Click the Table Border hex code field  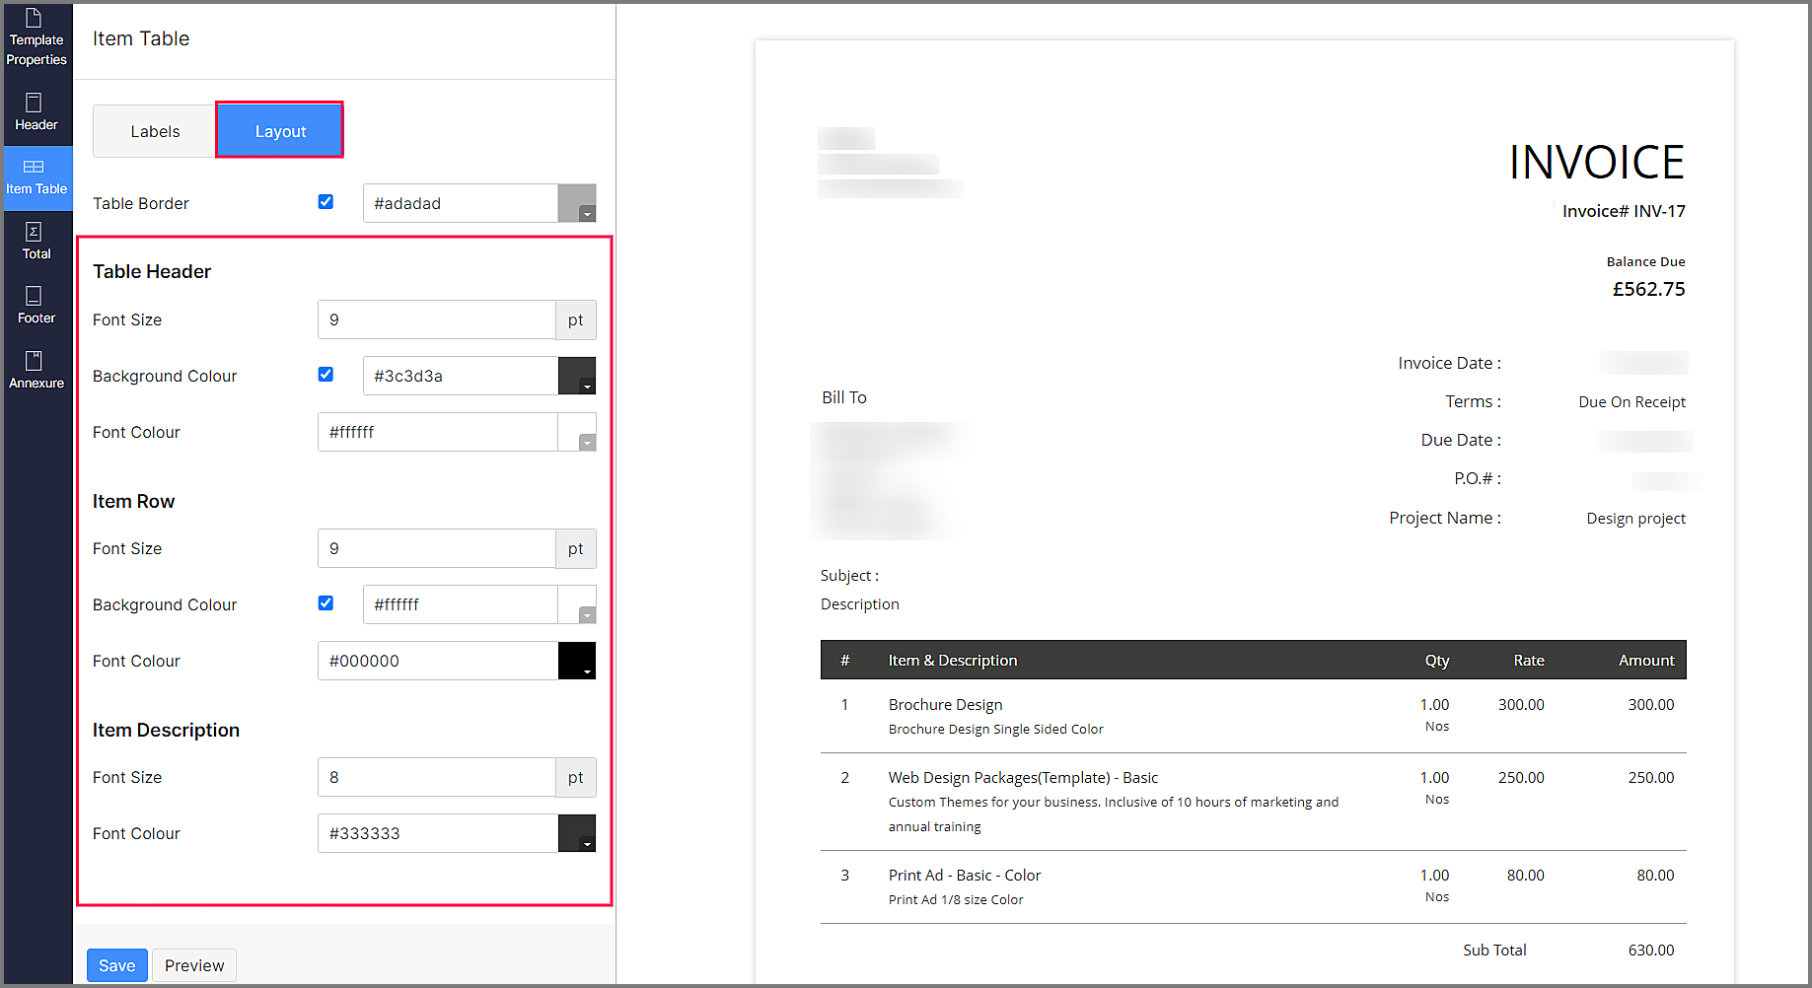click(460, 203)
